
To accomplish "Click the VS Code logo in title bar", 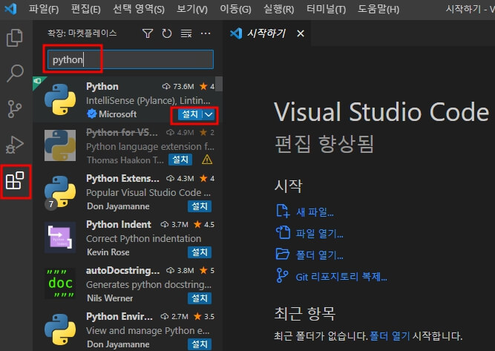I will [10, 9].
